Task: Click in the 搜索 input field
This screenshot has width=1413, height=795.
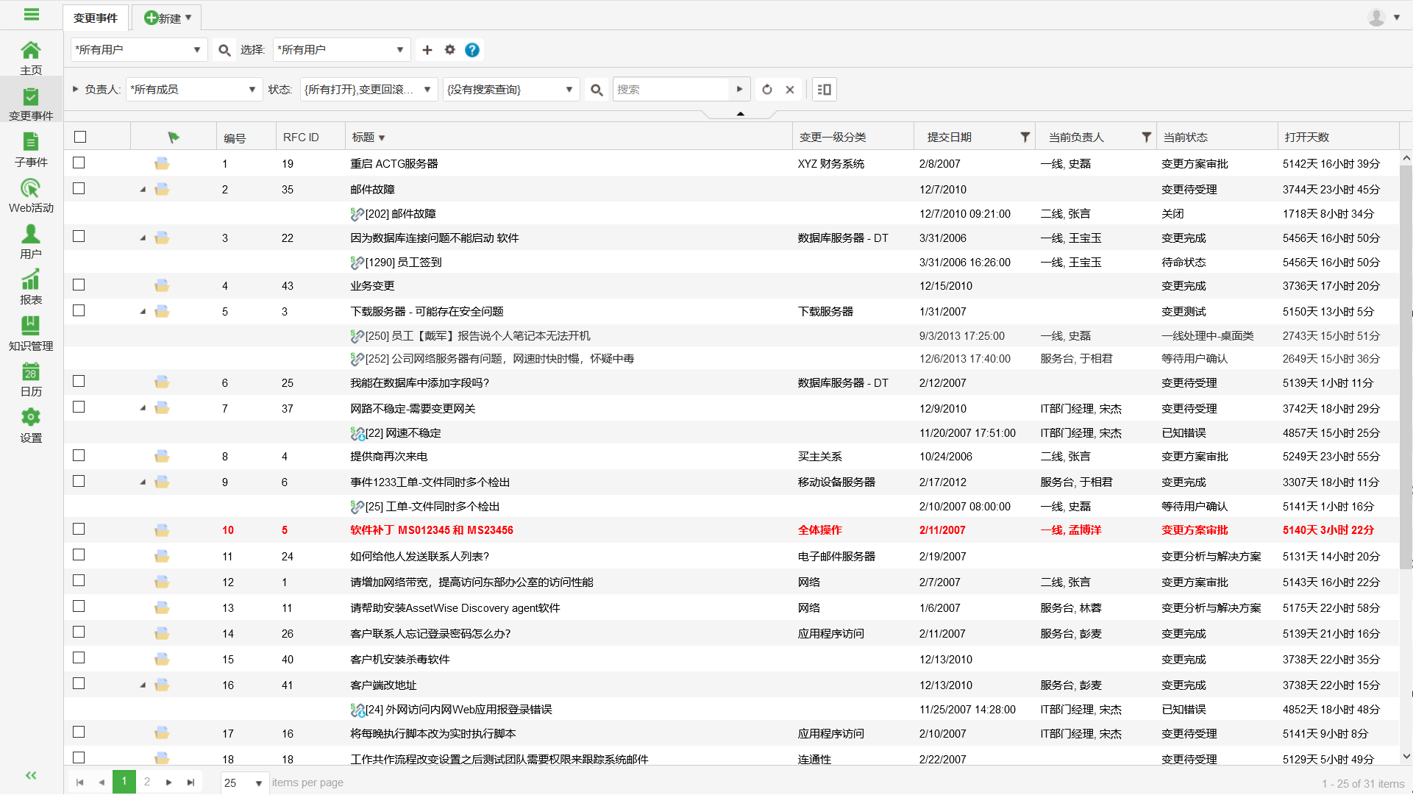Action: [671, 90]
